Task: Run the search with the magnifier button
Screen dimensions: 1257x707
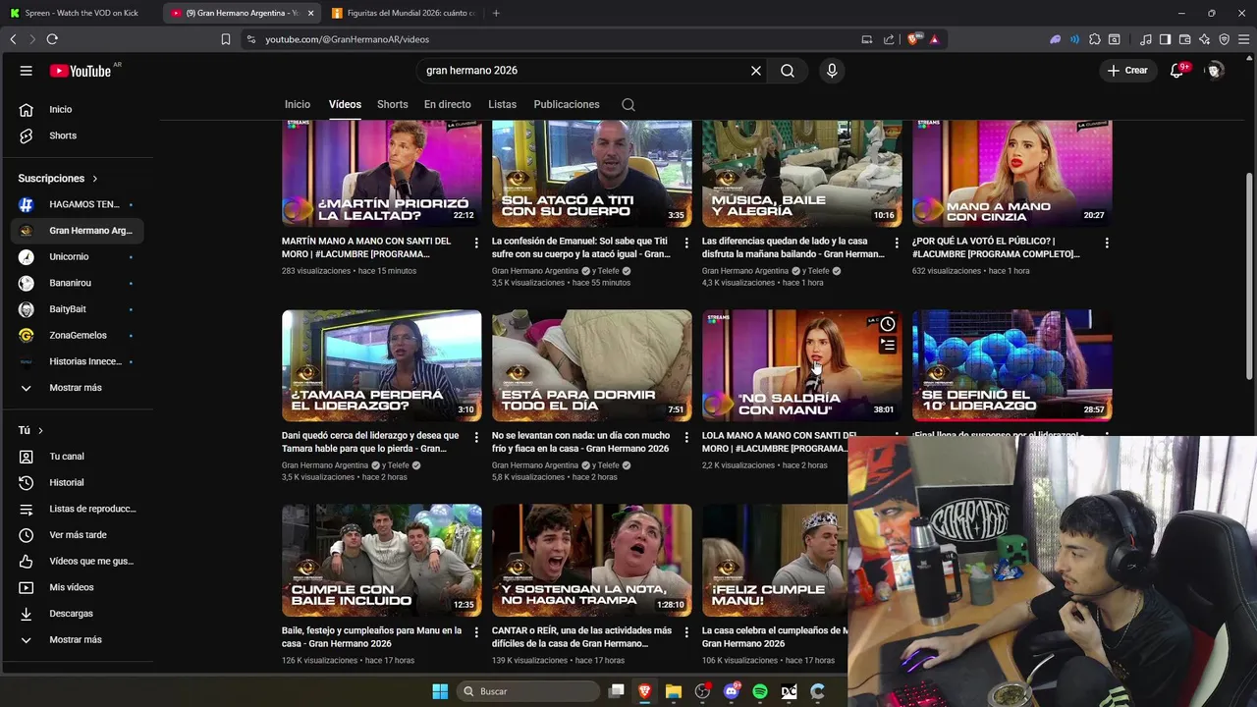Action: coord(788,71)
